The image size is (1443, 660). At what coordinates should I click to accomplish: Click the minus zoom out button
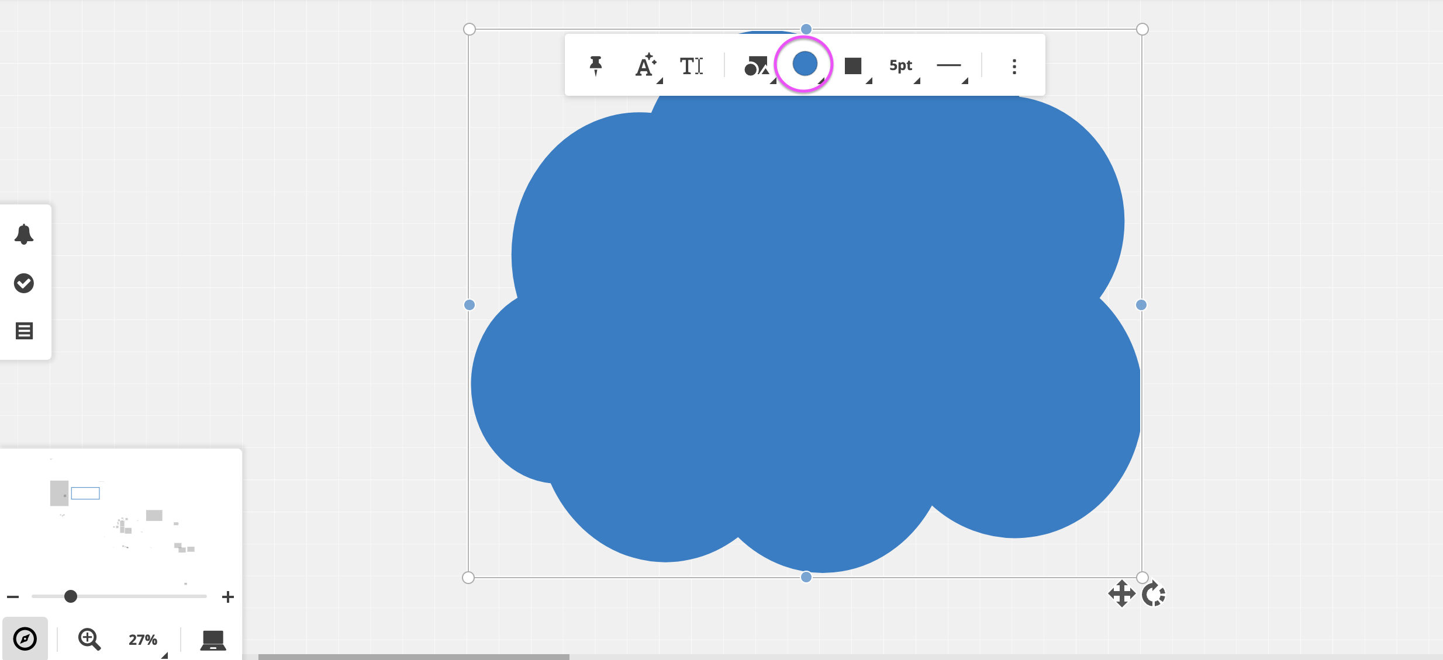[x=13, y=597]
